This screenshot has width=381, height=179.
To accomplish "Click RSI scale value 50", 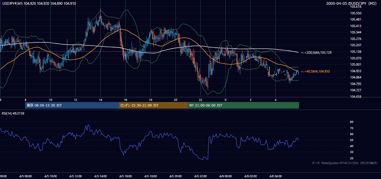I will pyautogui.click(x=351, y=140).
